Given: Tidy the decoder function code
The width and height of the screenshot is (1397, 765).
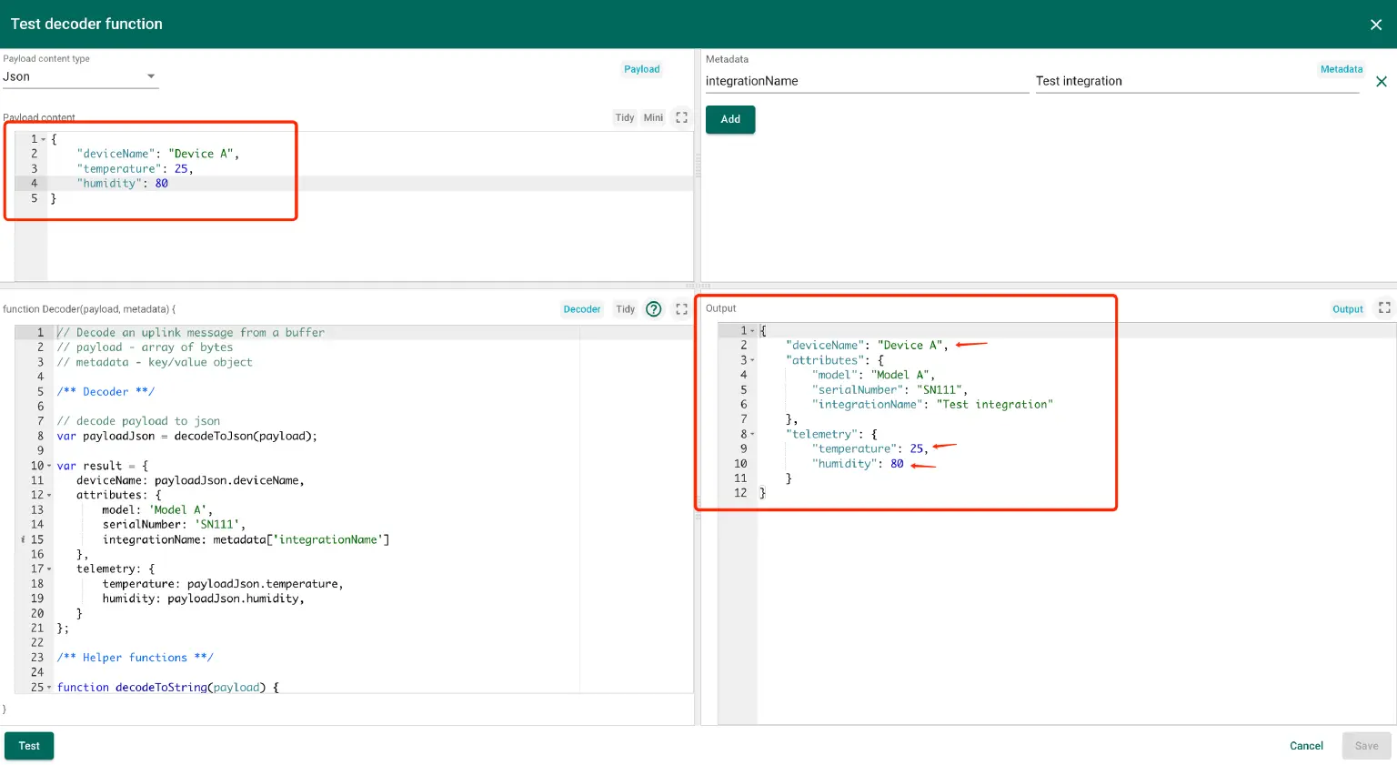Looking at the screenshot, I should coord(625,308).
